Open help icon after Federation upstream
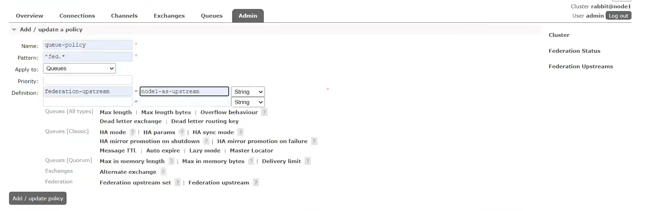 point(256,182)
